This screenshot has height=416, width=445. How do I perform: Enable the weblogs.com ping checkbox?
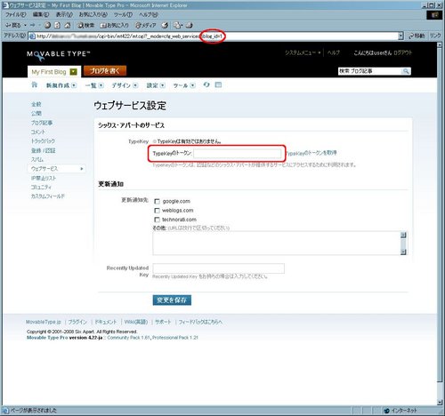point(157,211)
